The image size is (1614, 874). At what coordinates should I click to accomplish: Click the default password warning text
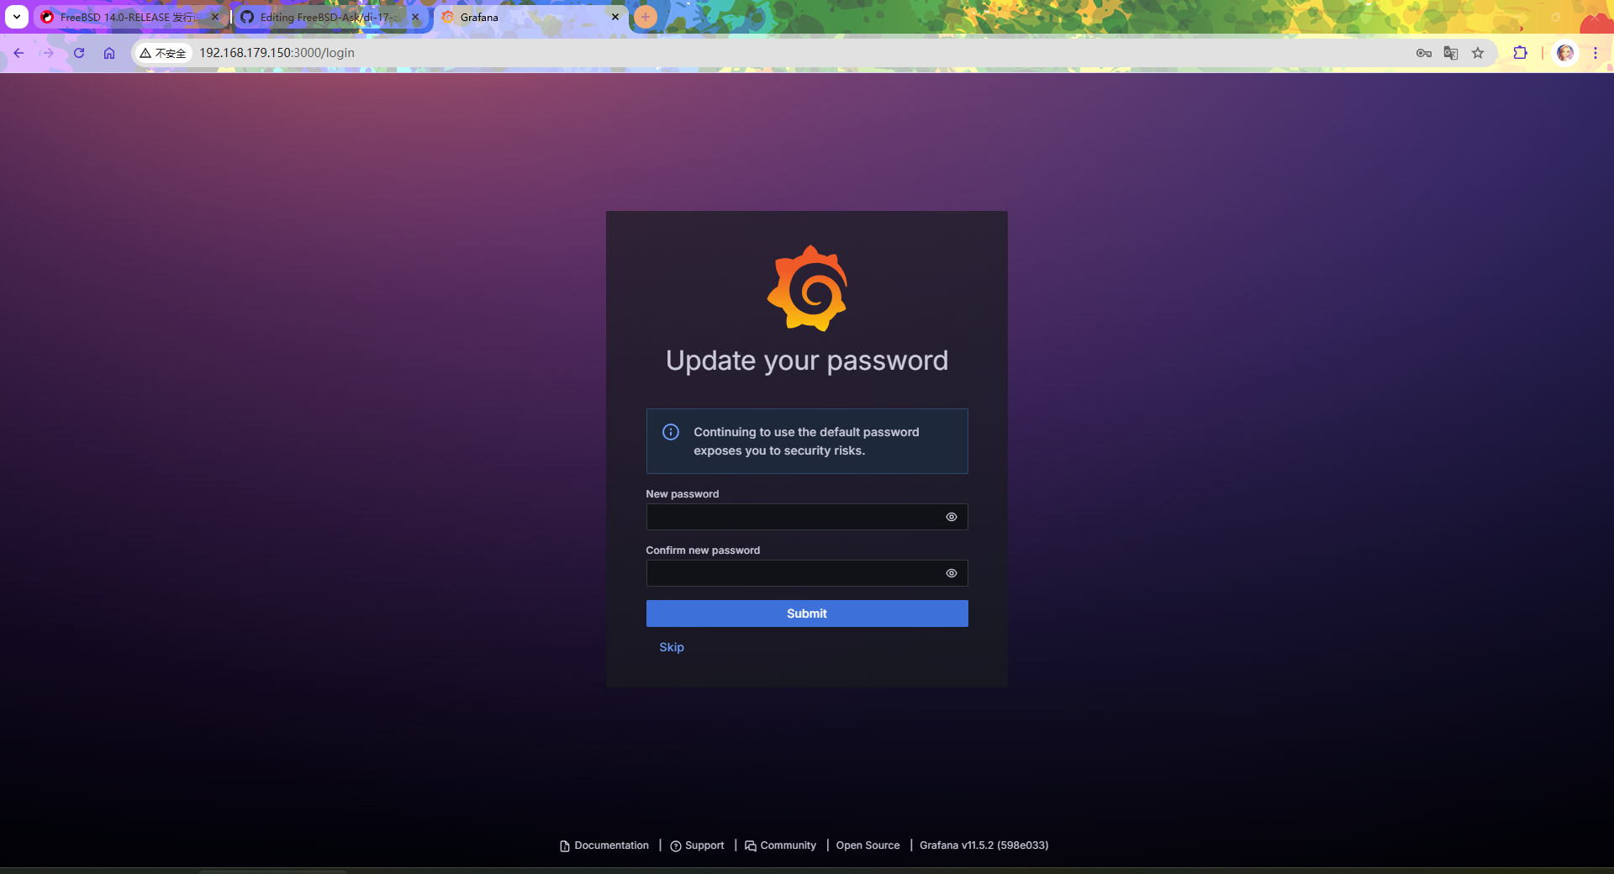[x=806, y=441]
